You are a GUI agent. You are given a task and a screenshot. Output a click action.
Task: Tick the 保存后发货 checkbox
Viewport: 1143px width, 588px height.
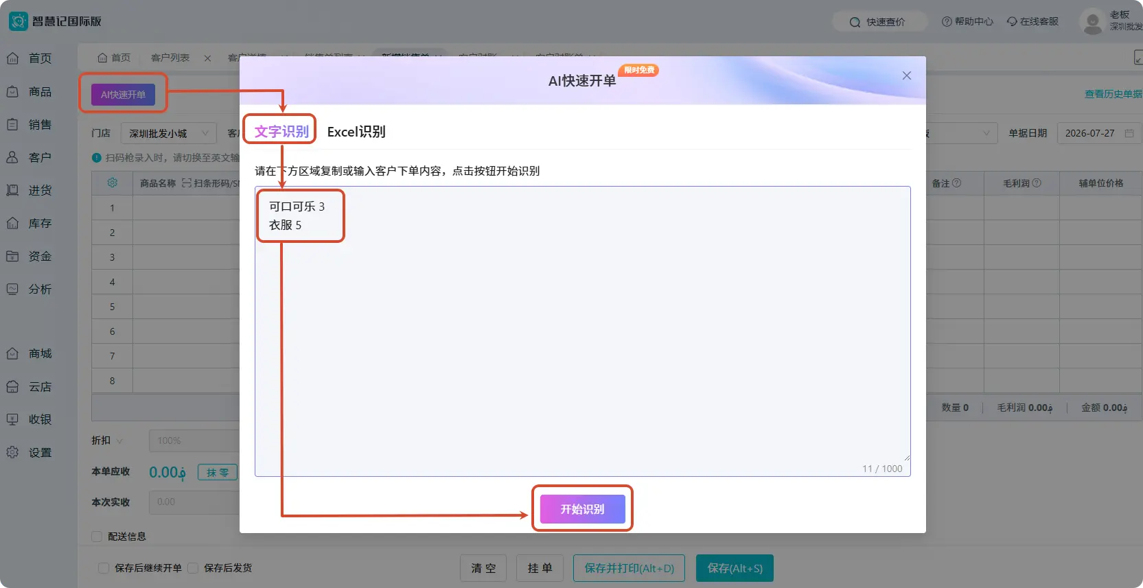193,568
